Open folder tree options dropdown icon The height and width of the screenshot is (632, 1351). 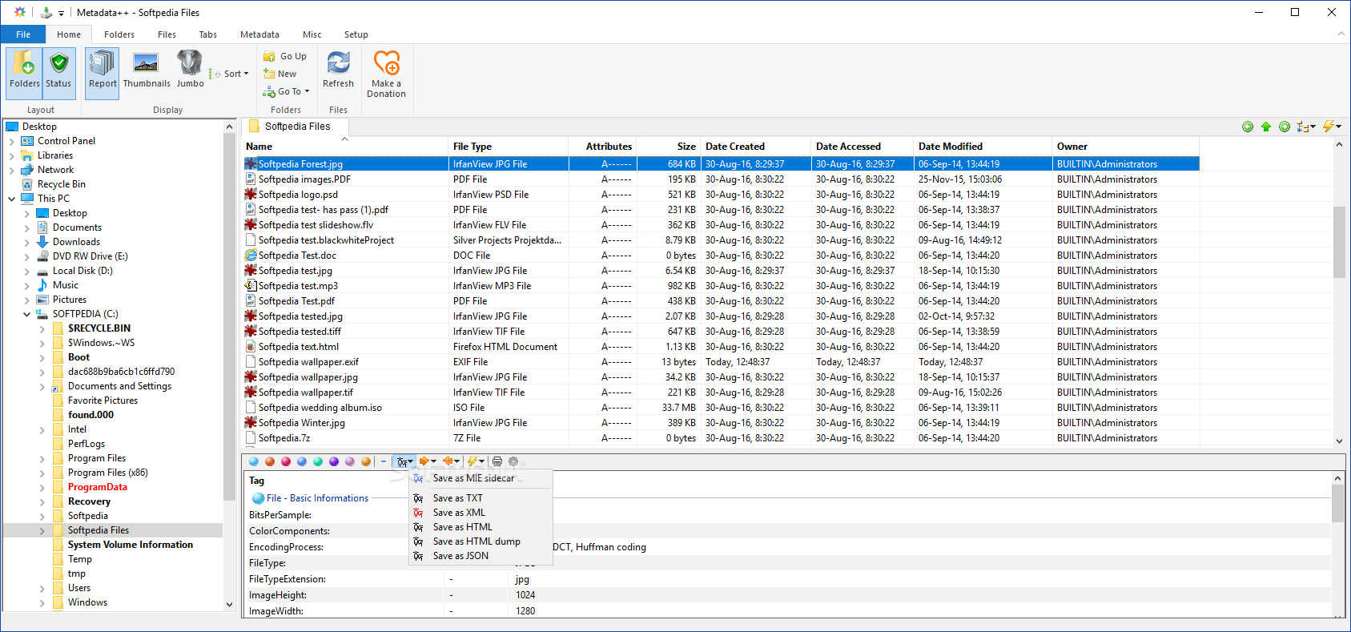tap(1306, 127)
